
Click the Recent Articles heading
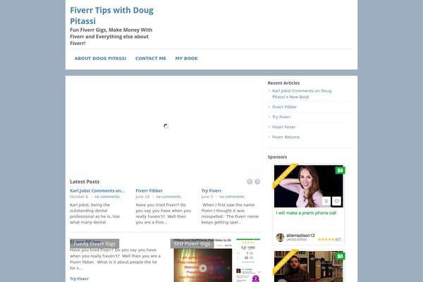pos(283,83)
